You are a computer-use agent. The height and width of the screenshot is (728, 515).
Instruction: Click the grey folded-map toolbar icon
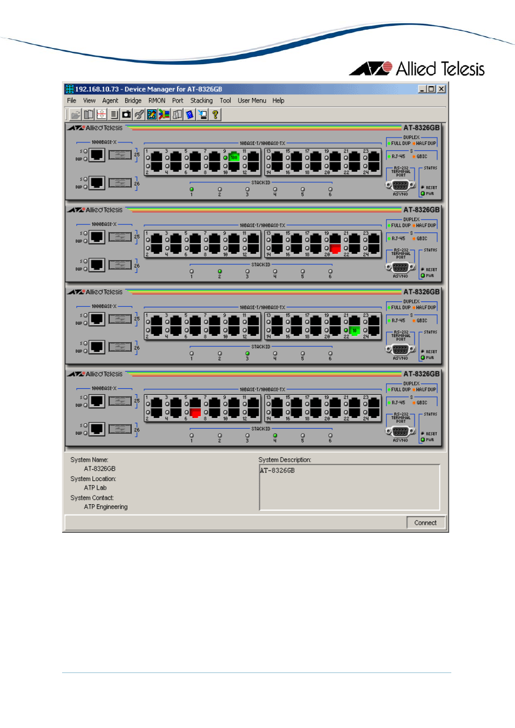177,114
